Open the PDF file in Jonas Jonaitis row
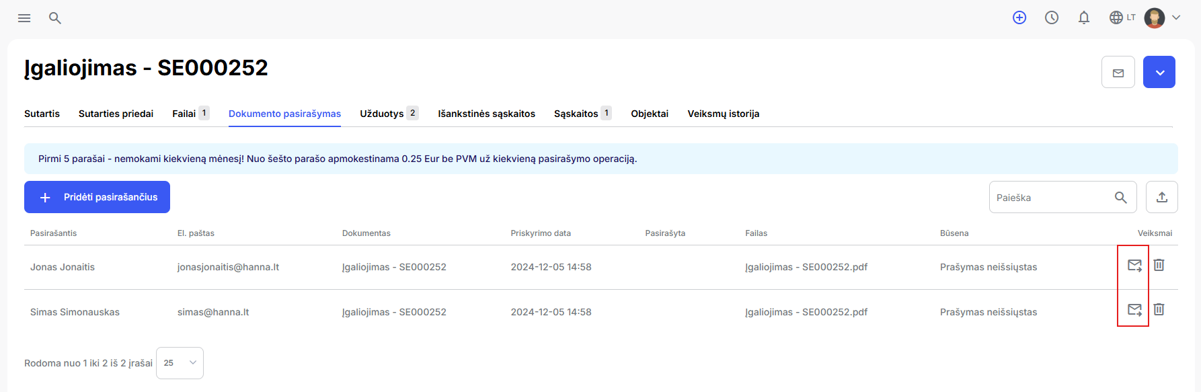 click(806, 267)
